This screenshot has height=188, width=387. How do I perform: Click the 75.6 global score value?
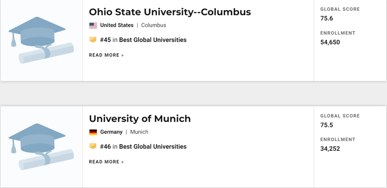click(326, 19)
